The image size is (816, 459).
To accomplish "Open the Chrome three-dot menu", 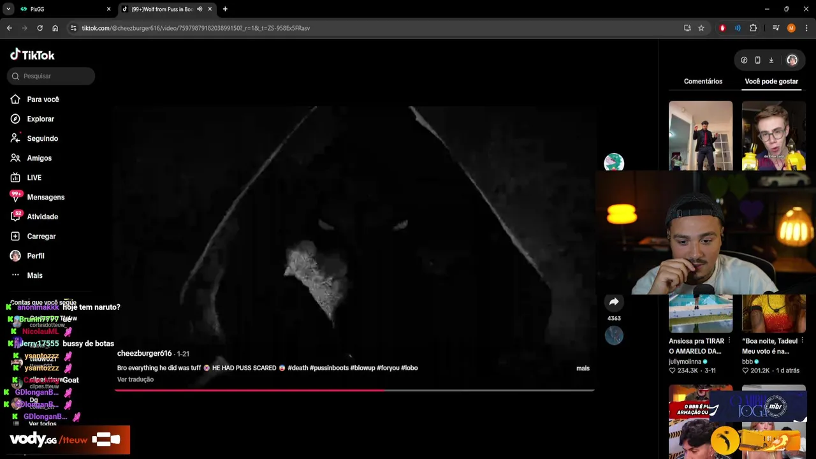I will pos(806,28).
